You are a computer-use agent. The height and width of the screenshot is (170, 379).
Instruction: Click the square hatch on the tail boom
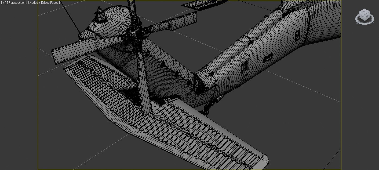point(297,35)
